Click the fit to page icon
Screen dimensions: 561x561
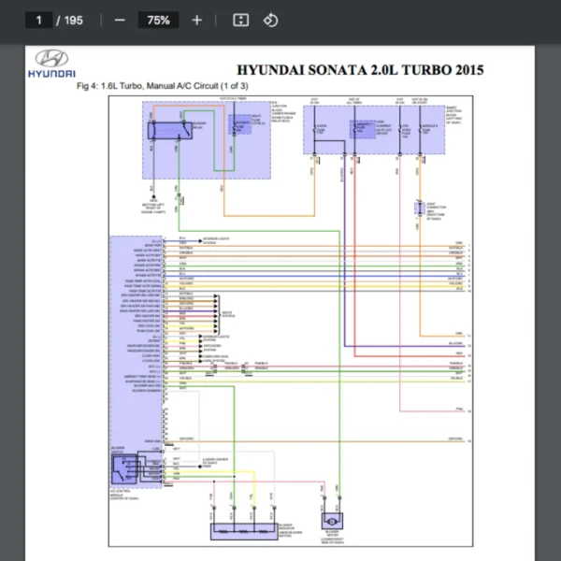pos(240,20)
